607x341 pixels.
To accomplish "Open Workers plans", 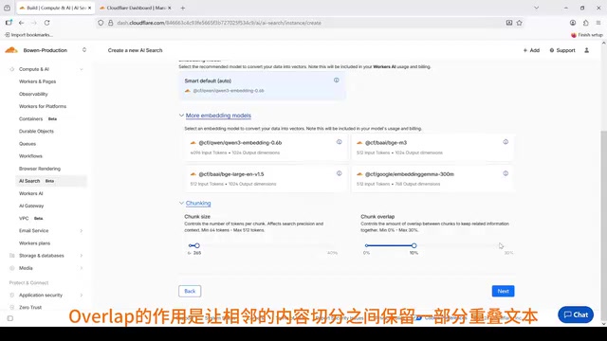I will (34, 243).
